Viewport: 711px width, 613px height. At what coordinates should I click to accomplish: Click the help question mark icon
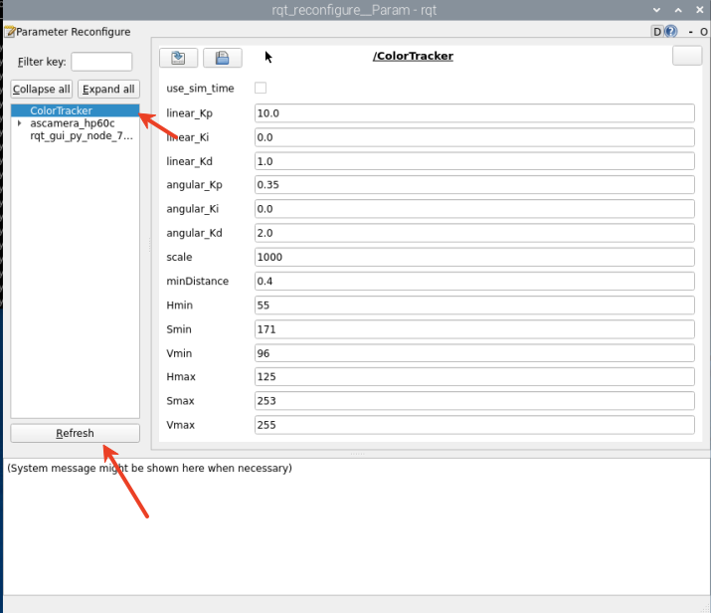tap(671, 32)
